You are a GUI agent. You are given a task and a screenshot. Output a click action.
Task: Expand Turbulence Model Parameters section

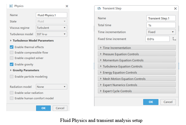point(32,40)
